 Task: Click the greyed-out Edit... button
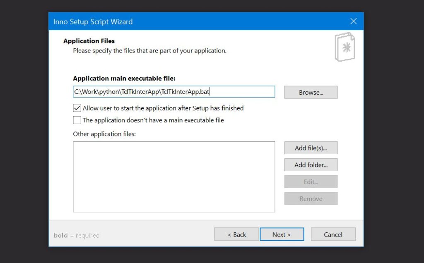pyautogui.click(x=311, y=182)
